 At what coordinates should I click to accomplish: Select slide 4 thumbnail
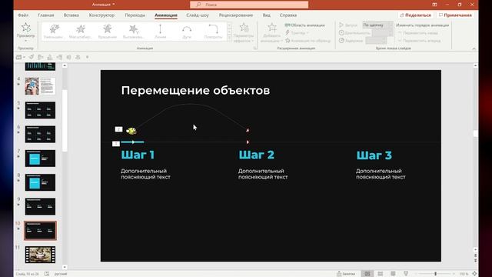click(40, 86)
